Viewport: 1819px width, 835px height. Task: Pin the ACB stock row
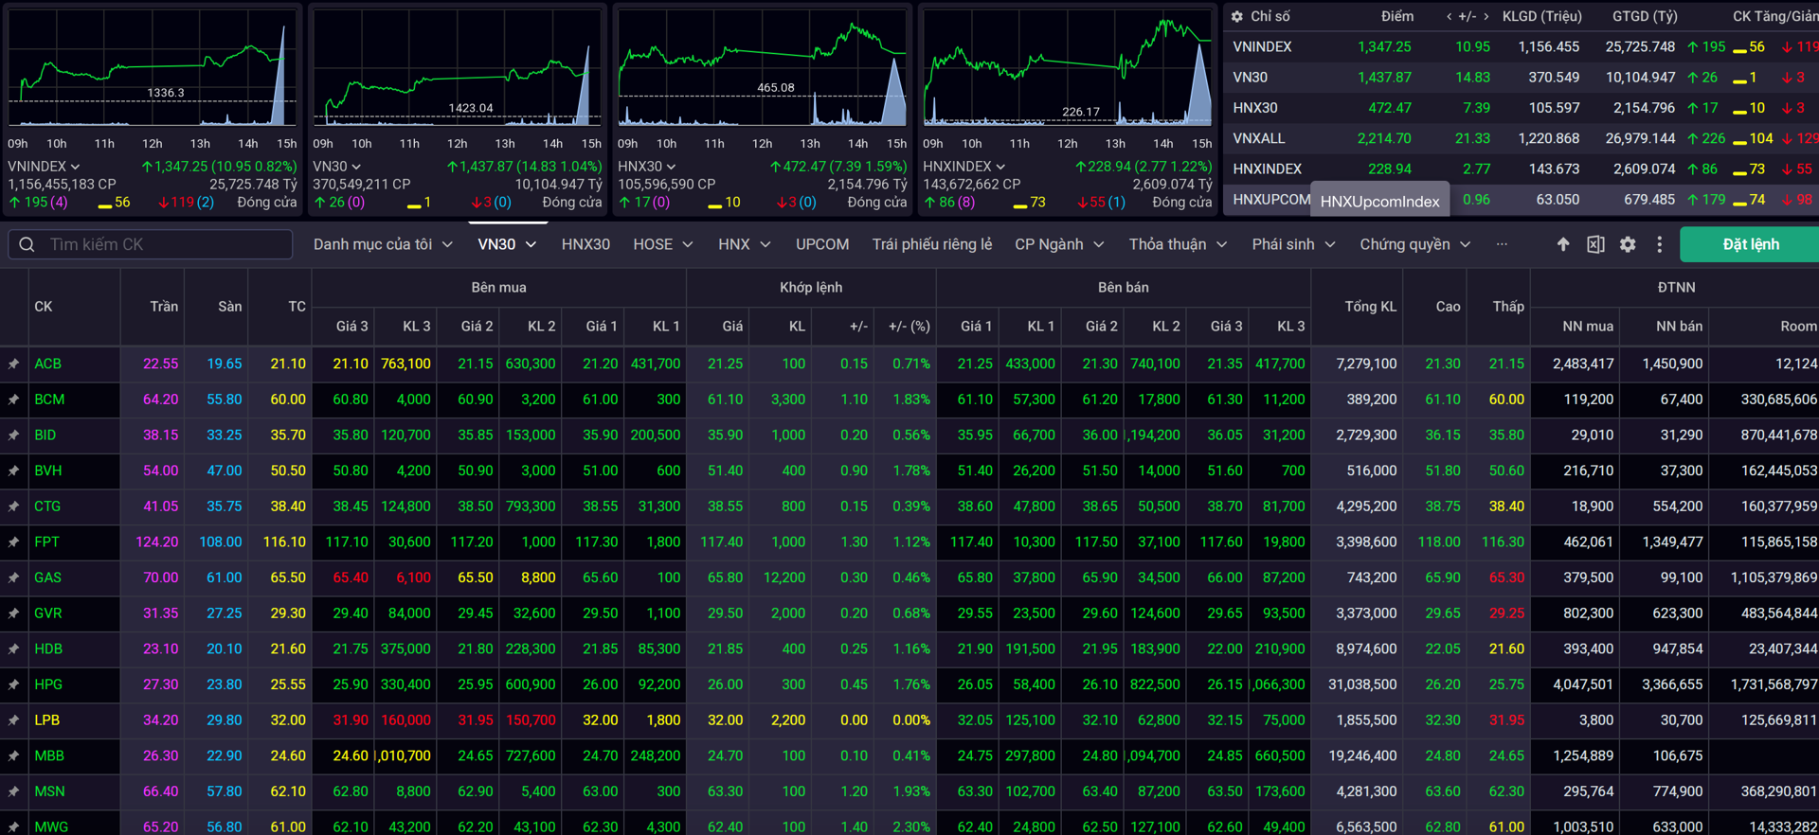pyautogui.click(x=13, y=364)
